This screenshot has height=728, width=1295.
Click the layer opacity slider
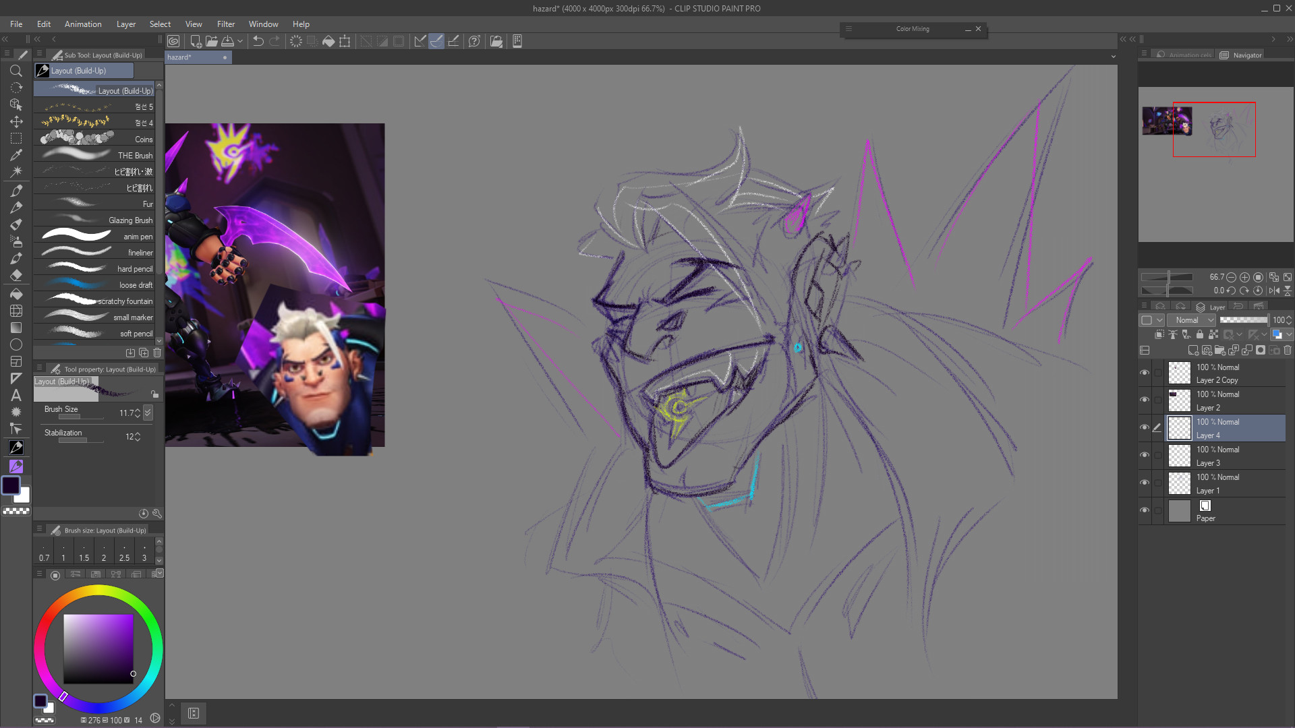tap(1244, 320)
